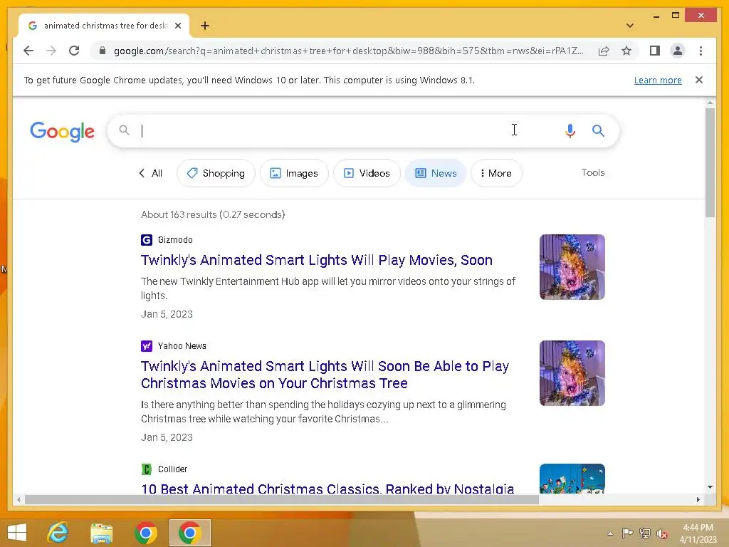Screen dimensions: 729x547
Task: Open the network tray icon
Action: tap(645, 533)
